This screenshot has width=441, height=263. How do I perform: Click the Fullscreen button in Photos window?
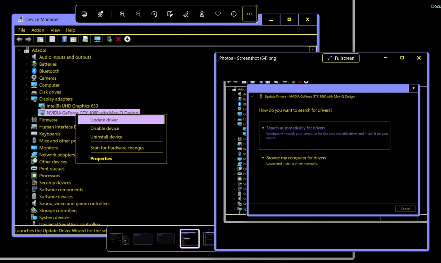(341, 58)
